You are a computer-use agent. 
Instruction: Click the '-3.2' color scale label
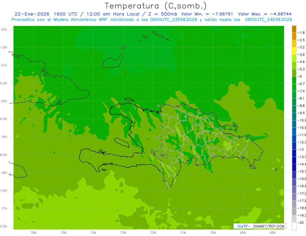301,47
